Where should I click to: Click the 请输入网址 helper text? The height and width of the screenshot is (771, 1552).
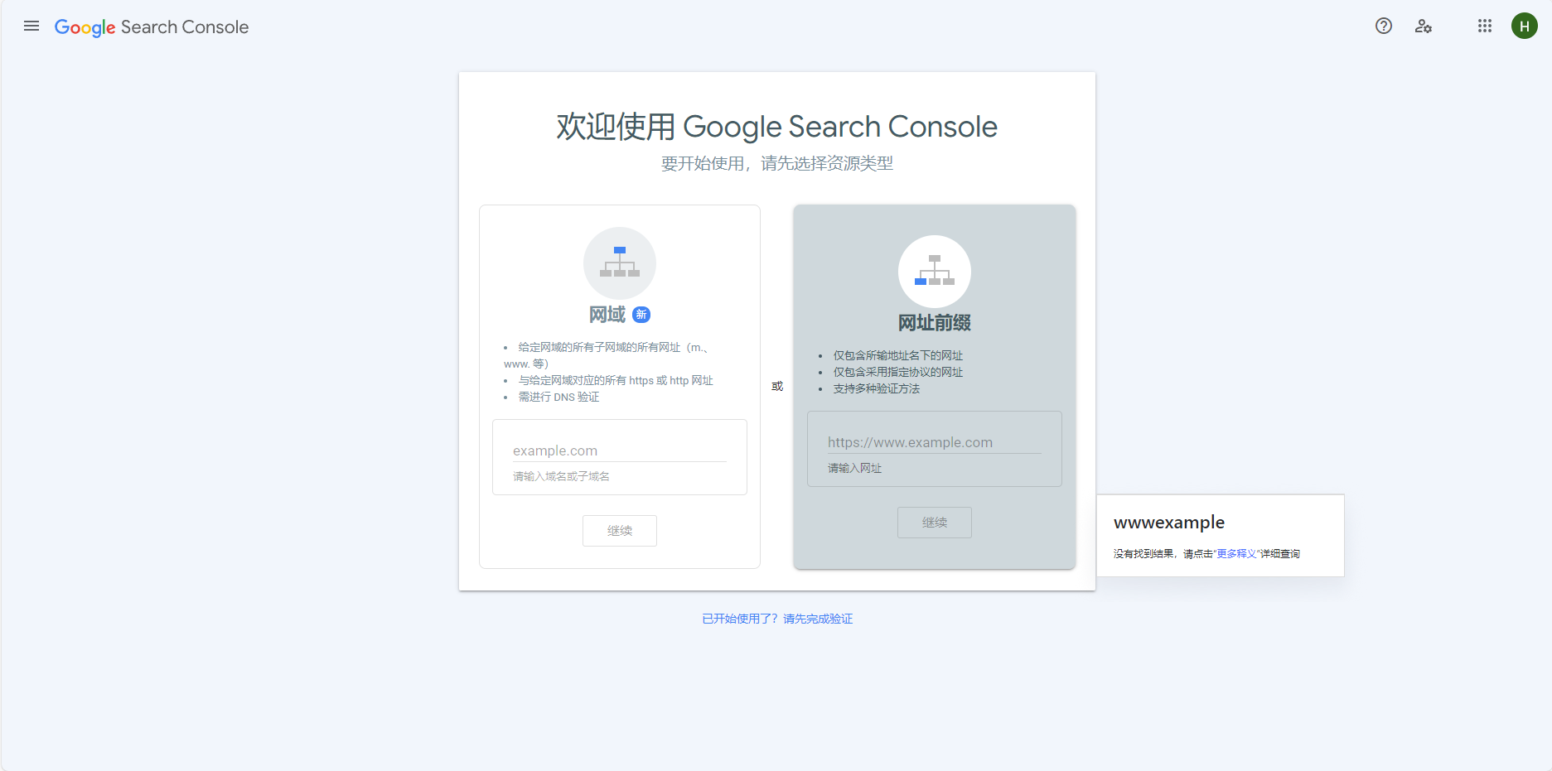[x=854, y=469]
